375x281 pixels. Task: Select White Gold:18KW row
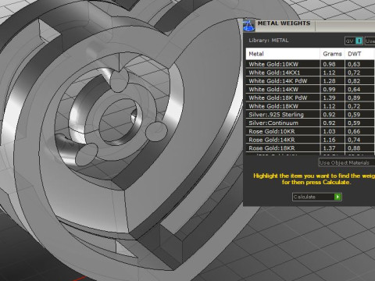click(310, 106)
